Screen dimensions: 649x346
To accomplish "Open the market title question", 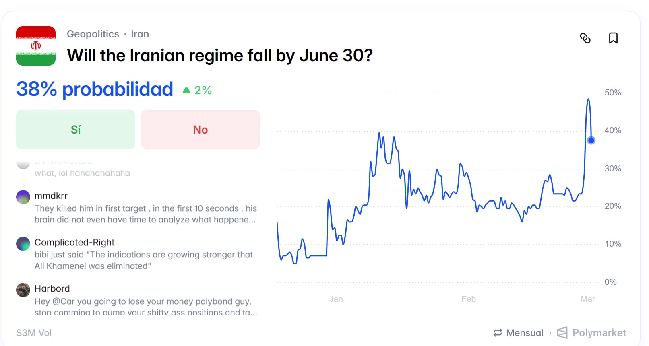I will point(220,56).
